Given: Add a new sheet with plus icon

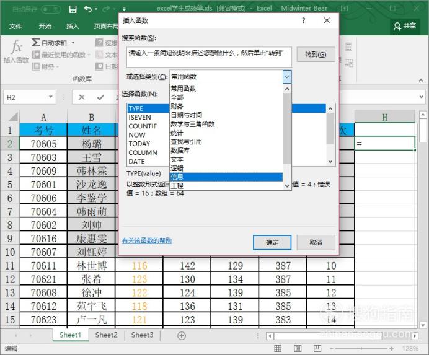Looking at the screenshot, I should [x=182, y=336].
